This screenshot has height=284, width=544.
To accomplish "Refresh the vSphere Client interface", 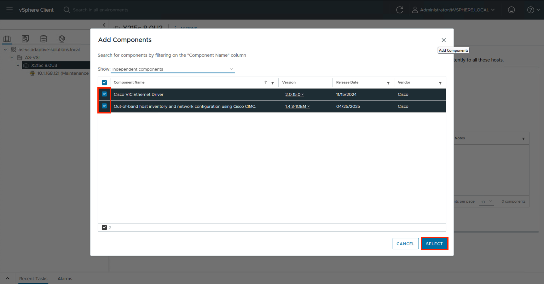I will [399, 10].
